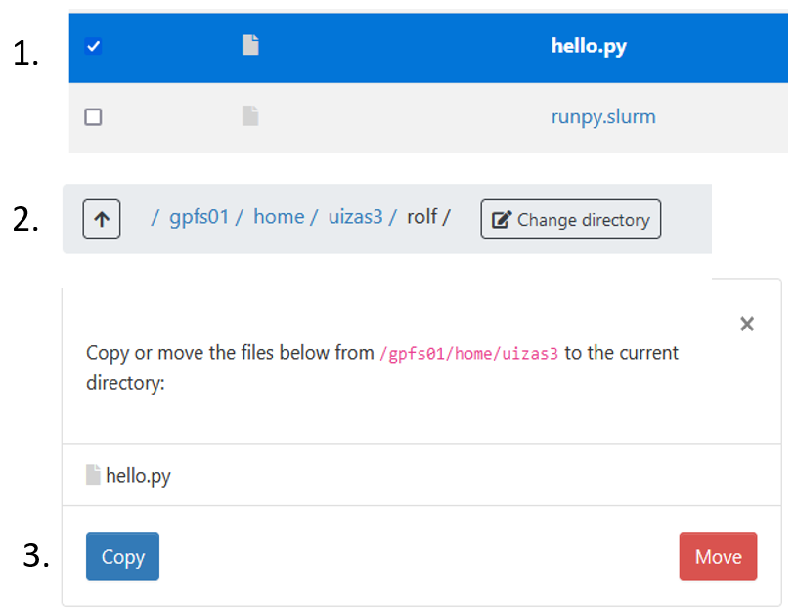The image size is (795, 614).
Task: Dismiss the copy or move dialog
Action: click(x=747, y=324)
